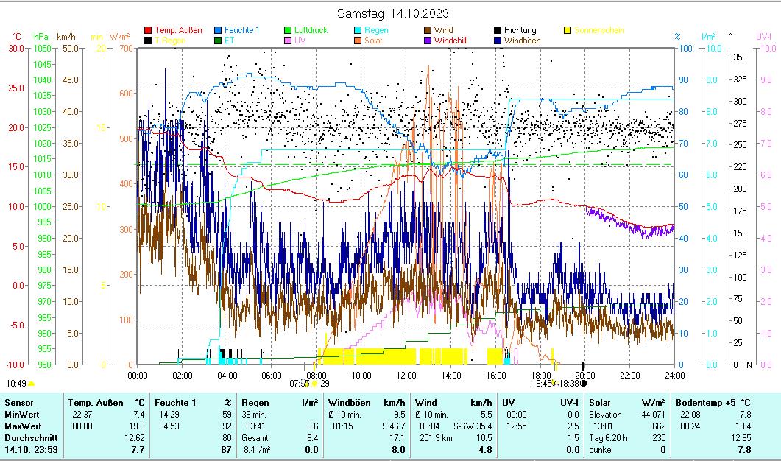
Task: Click the cyan Regen legend square
Action: point(358,31)
